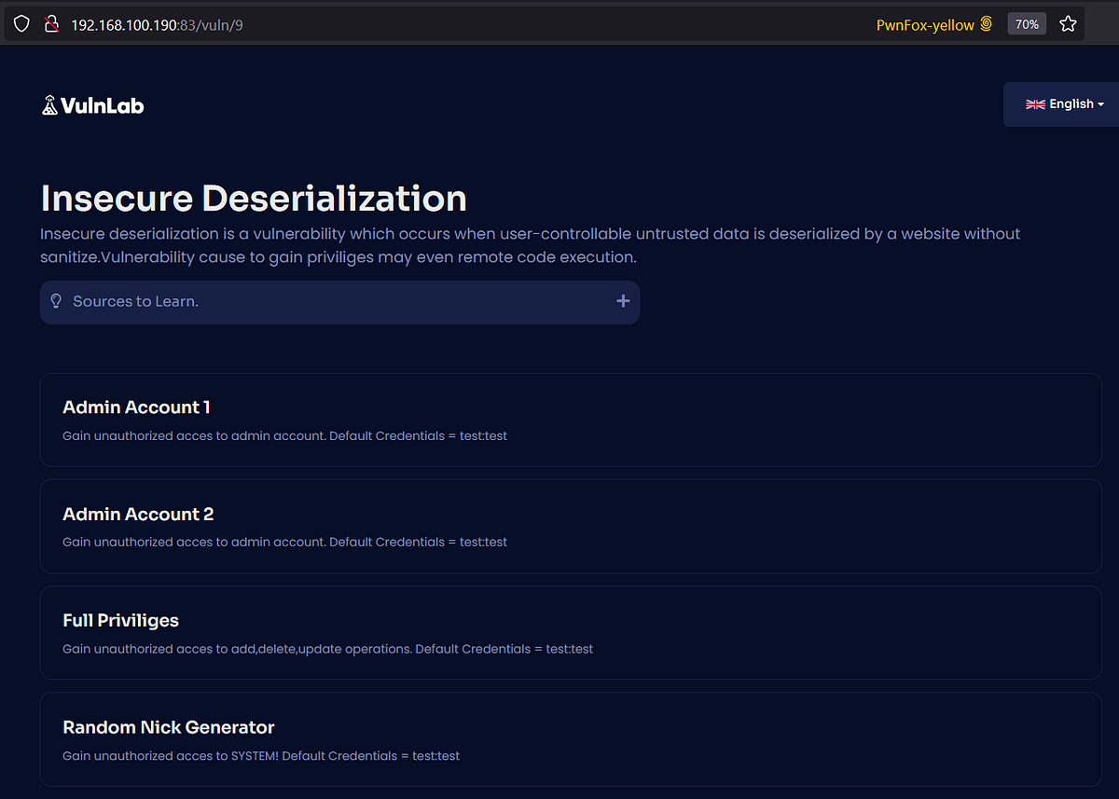The image size is (1119, 799).
Task: Click the VulnLab flask logo
Action: click(x=49, y=104)
